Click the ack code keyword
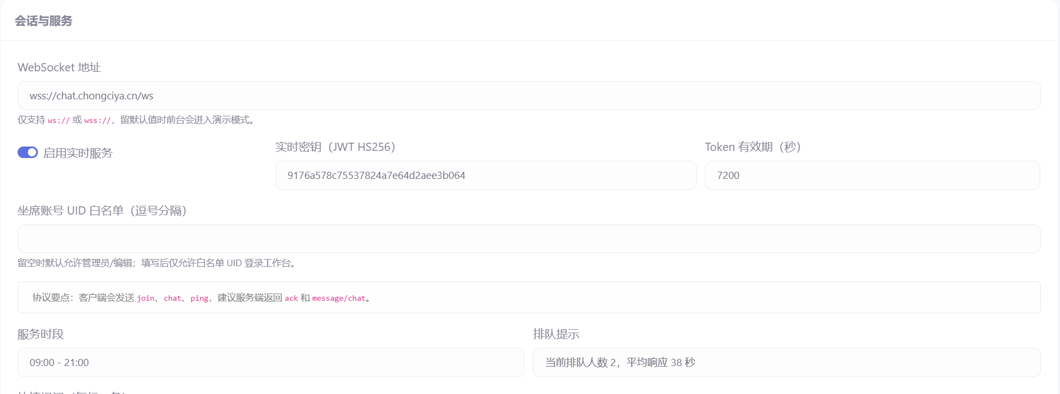The image size is (1060, 394). point(291,299)
